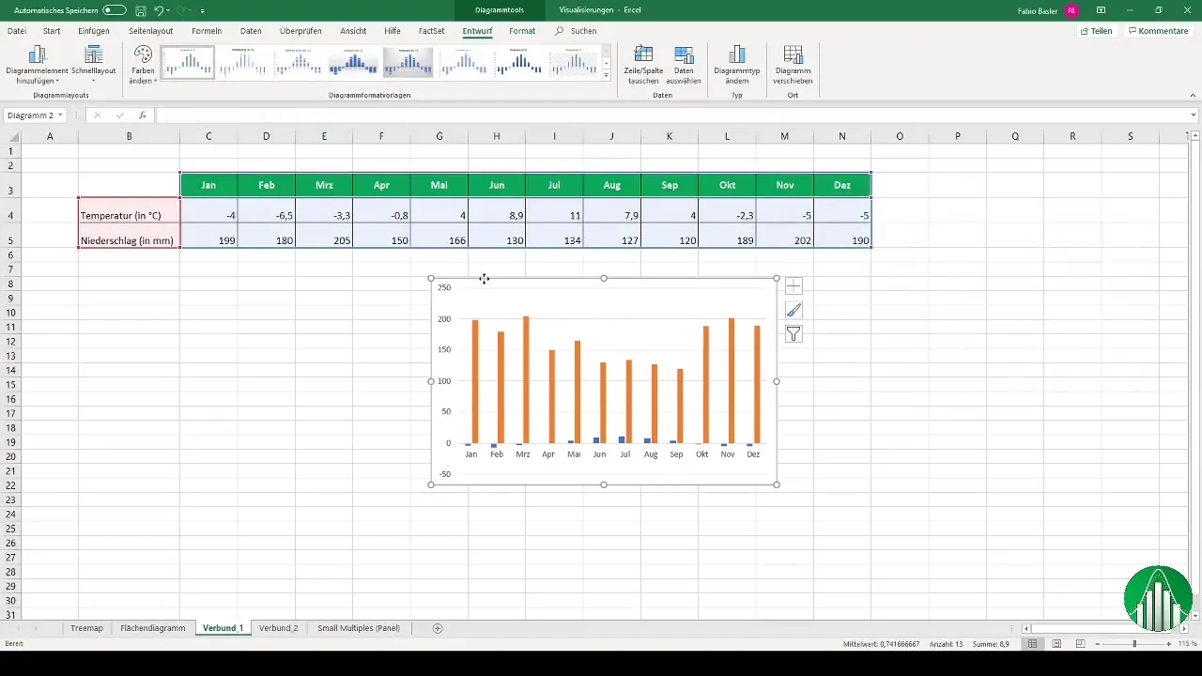Open Diagrammelement hinzufügen menu

click(x=37, y=65)
